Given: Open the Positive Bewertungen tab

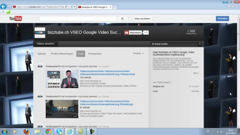Looking at the screenshot, I should click(62, 54).
